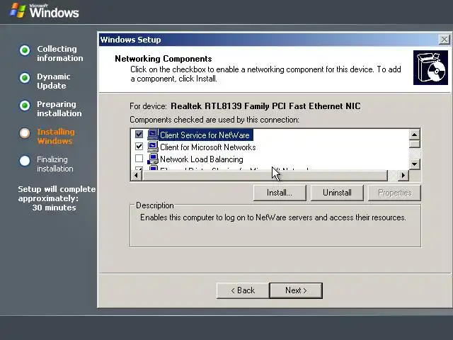Click the Dynamic Update step indicator
453x340 pixels.
tap(25, 78)
